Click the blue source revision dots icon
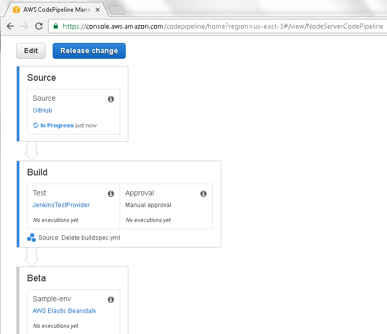The image size is (387, 334). pos(31,238)
